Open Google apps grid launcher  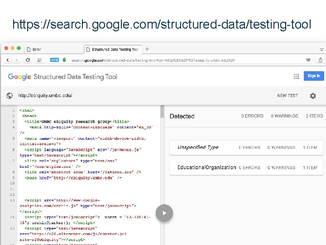click(296, 77)
